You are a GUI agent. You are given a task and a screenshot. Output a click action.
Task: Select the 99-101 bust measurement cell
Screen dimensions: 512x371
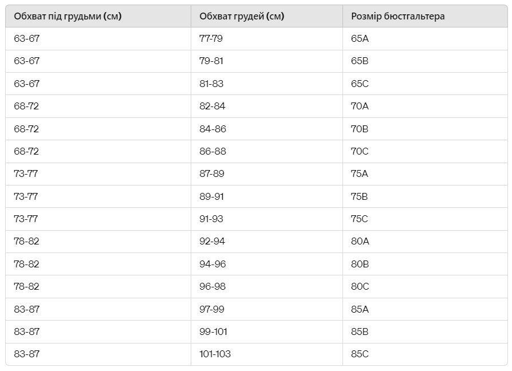click(214, 331)
